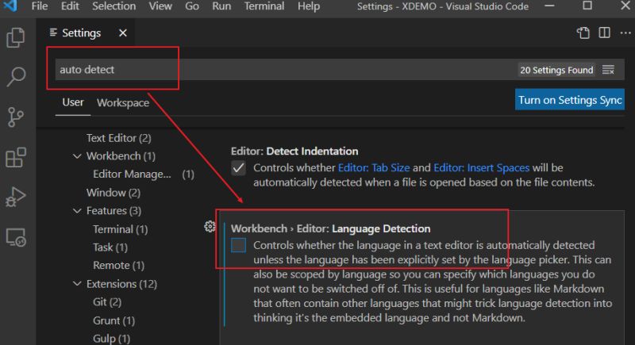Open the Extensions view
This screenshot has width=635, height=345.
(16, 157)
